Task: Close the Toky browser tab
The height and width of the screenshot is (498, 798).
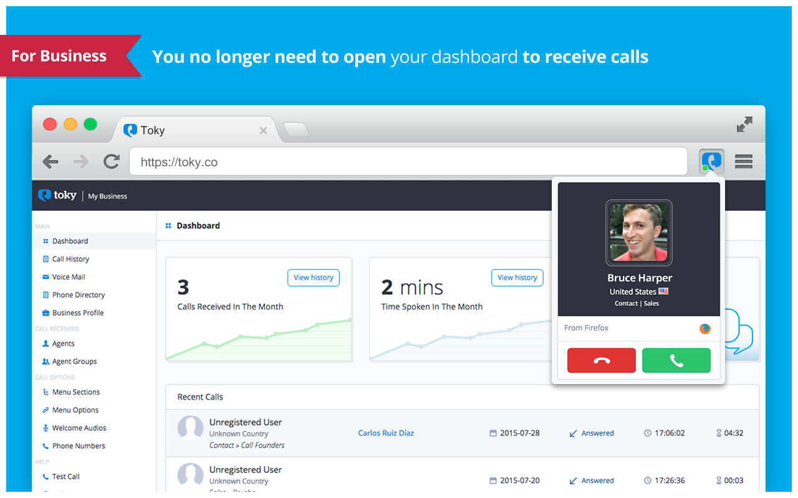Action: pyautogui.click(x=263, y=130)
